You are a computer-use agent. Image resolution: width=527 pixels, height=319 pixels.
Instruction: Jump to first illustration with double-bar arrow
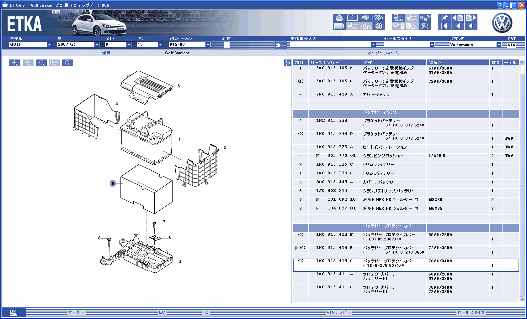[x=444, y=26]
